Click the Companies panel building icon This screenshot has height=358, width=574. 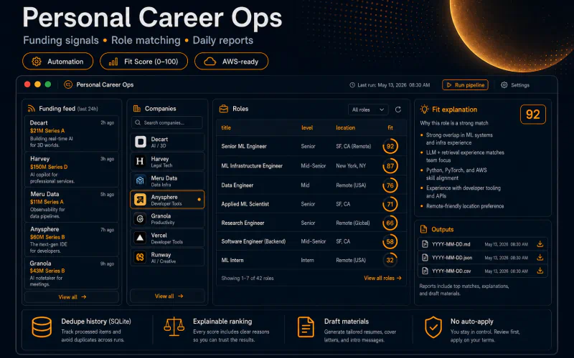(x=137, y=109)
